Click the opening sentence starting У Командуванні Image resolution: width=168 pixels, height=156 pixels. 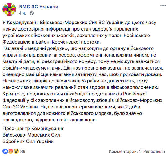pyautogui.click(x=79, y=32)
